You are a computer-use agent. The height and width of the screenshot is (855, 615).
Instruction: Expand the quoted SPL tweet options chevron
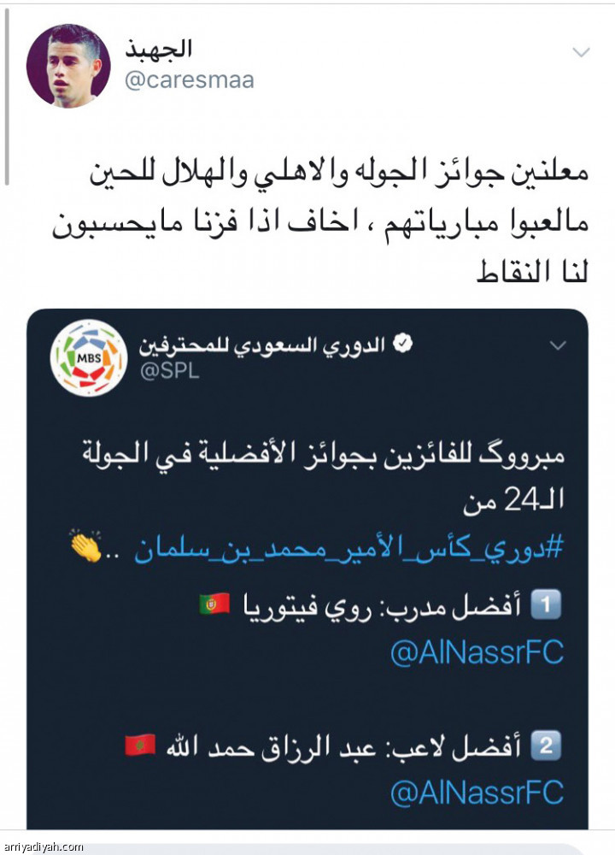tap(558, 345)
